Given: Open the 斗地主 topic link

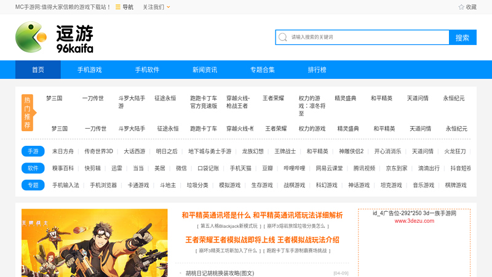Looking at the screenshot, I should click(x=167, y=185).
